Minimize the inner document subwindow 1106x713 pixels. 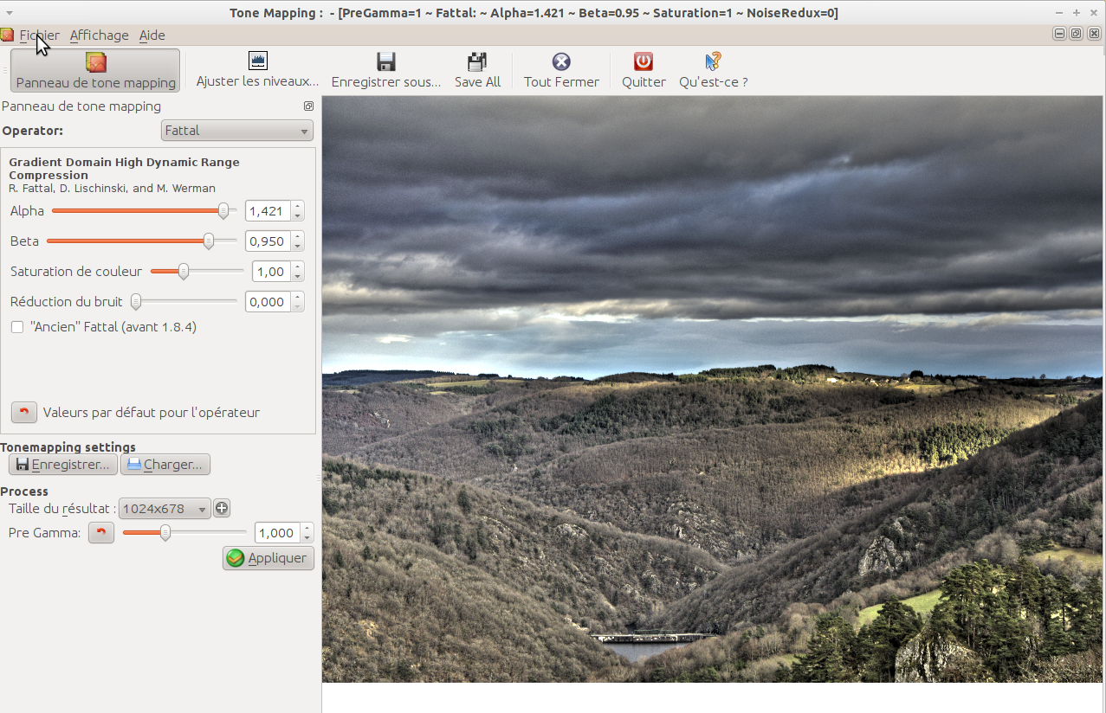[x=1059, y=34]
